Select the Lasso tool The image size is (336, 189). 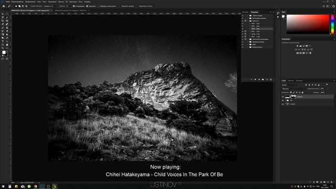pyautogui.click(x=3, y=17)
